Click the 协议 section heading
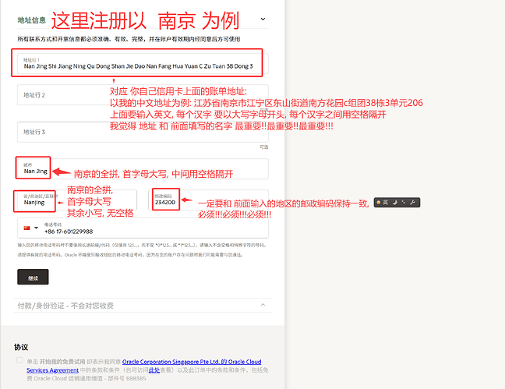This screenshot has height=389, width=505. click(21, 347)
